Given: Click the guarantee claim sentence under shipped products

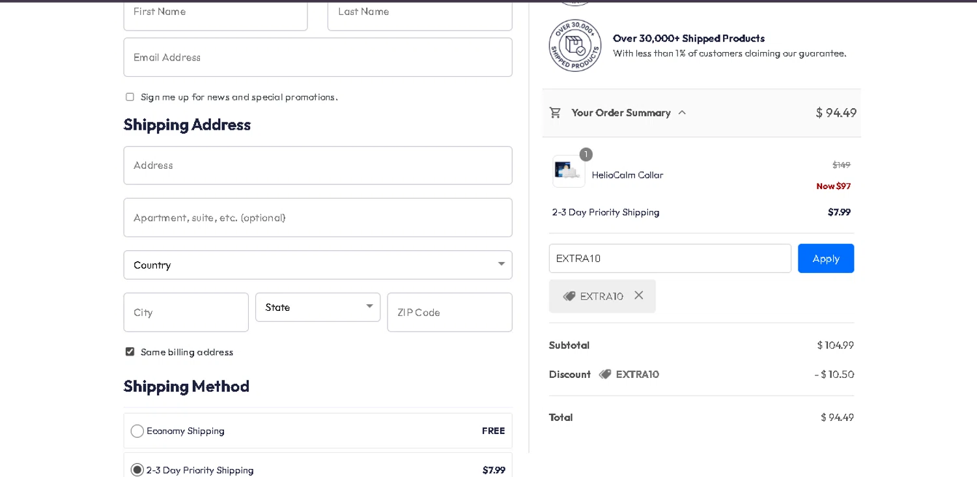Looking at the screenshot, I should click(x=729, y=53).
